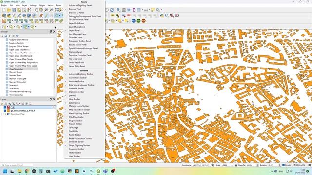
Task: Click the New Project icon
Action: (x=4, y=10)
